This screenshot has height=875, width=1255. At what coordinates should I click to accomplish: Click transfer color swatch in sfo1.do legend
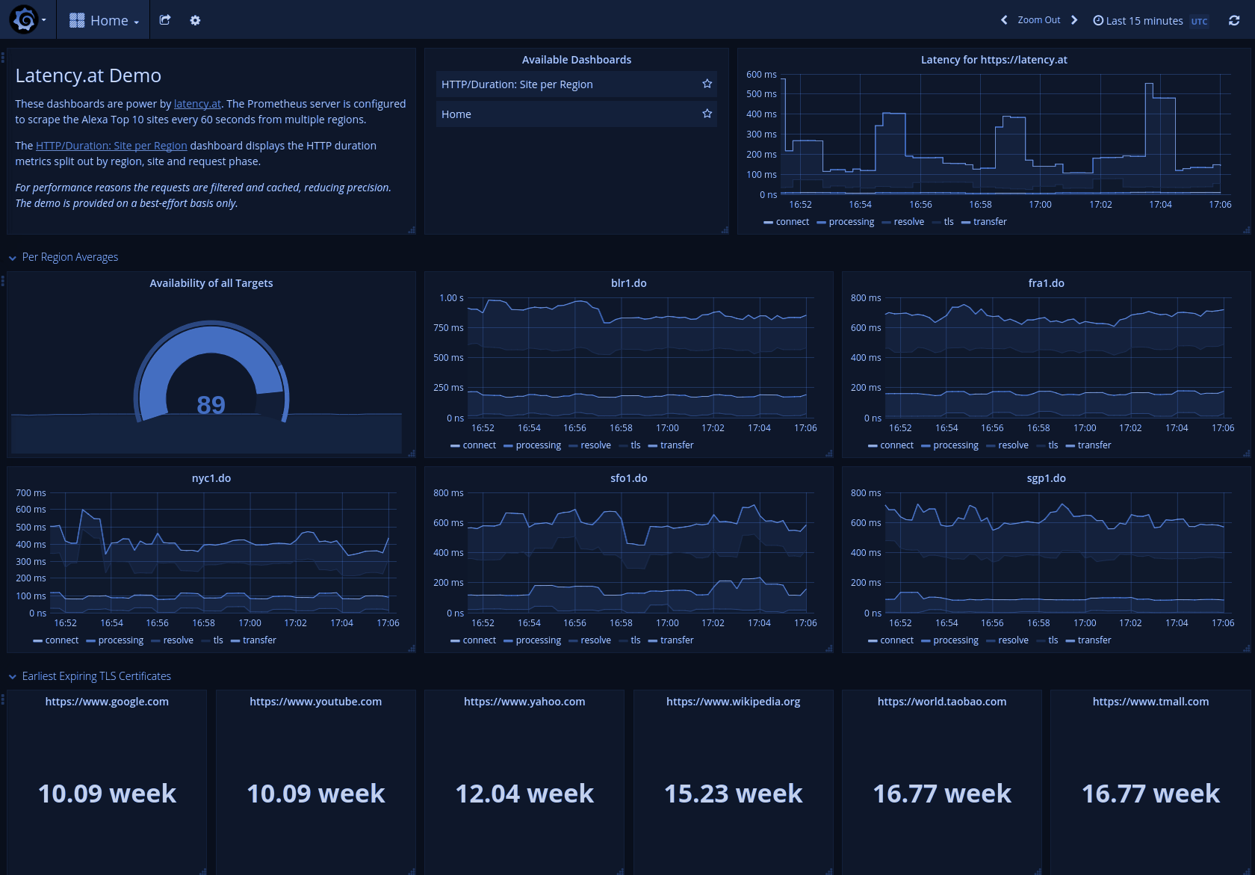653,641
